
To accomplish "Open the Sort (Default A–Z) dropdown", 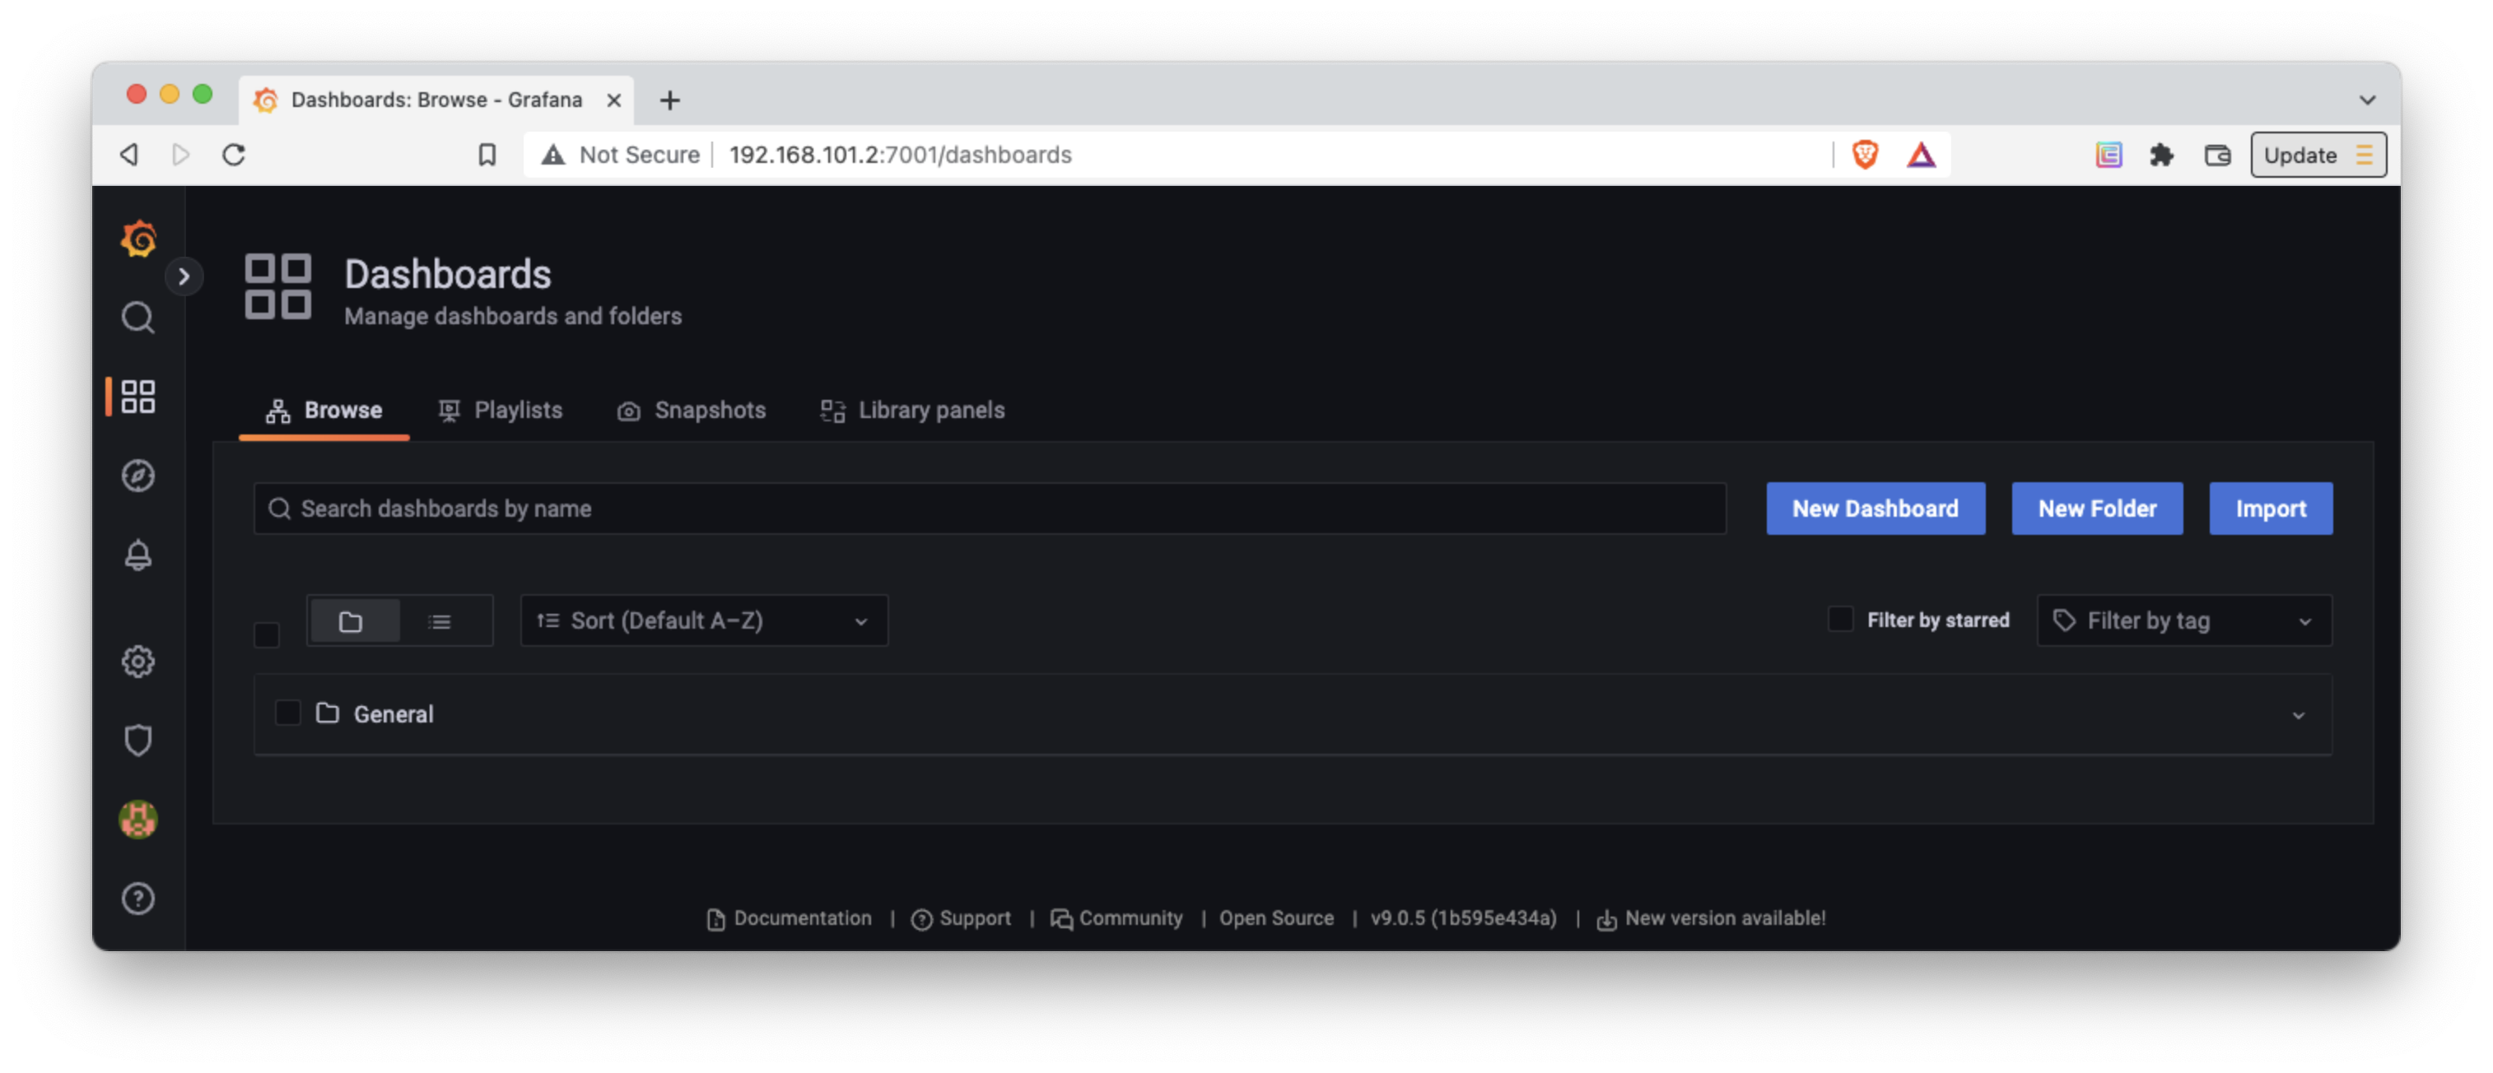I will (704, 621).
